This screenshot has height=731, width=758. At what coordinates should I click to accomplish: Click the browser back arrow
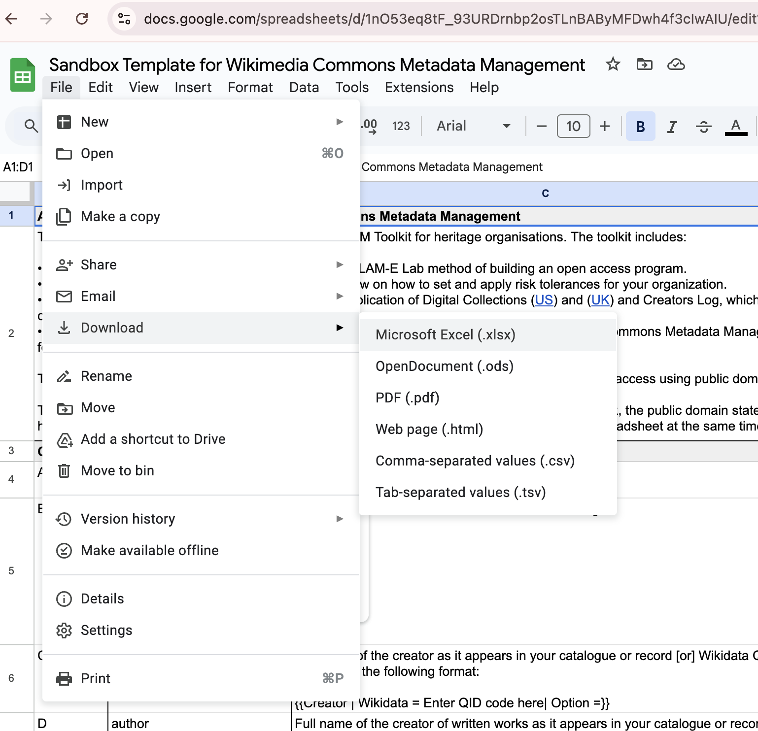pos(11,19)
